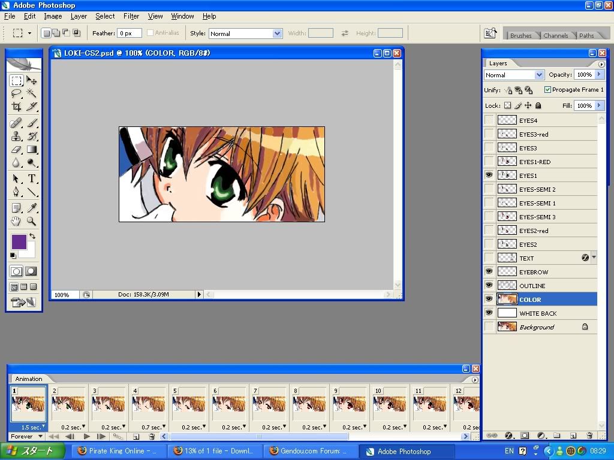The height and width of the screenshot is (460, 614).
Task: Select the Magic Wand tool
Action: pos(32,93)
